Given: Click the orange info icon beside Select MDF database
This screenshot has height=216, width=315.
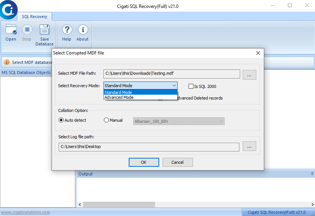Looking at the screenshot, I should (6, 62).
